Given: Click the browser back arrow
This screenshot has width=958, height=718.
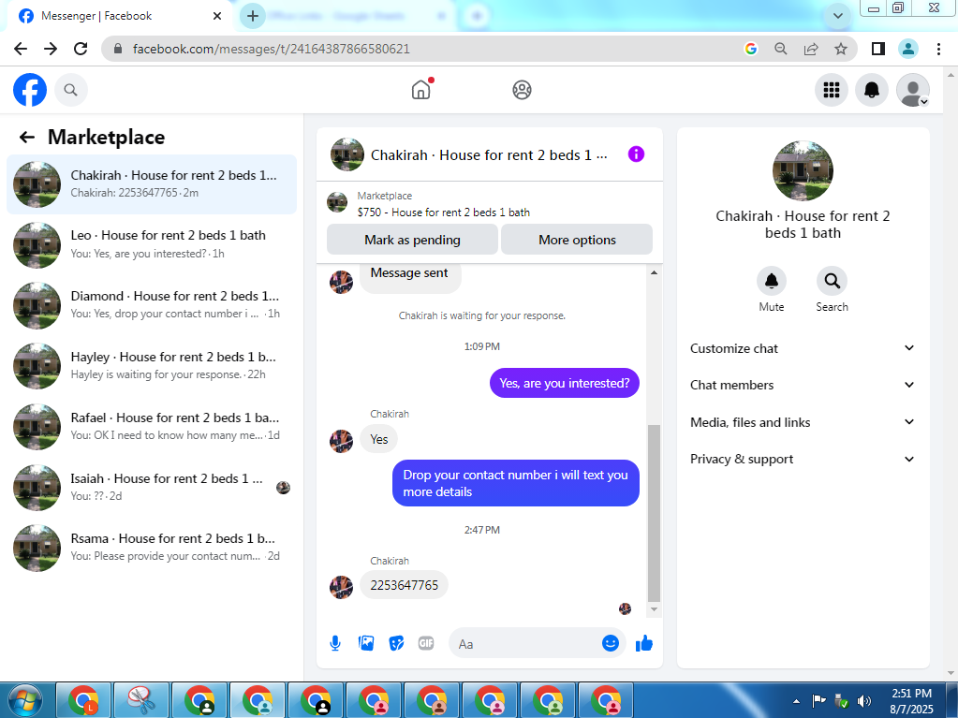Looking at the screenshot, I should click(21, 49).
